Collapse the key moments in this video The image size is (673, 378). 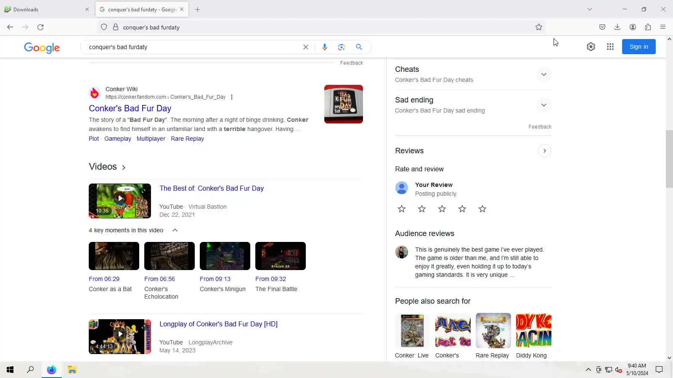pos(175,230)
